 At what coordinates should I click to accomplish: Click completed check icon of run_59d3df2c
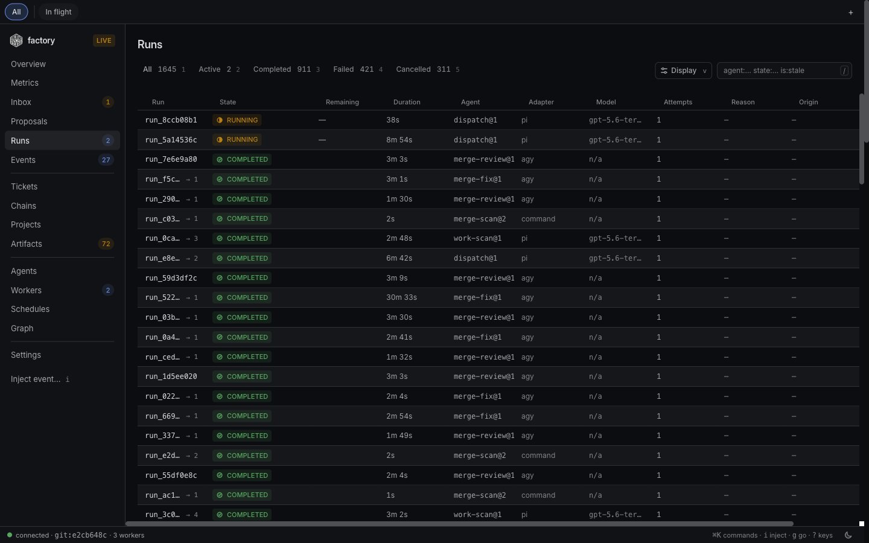220,278
